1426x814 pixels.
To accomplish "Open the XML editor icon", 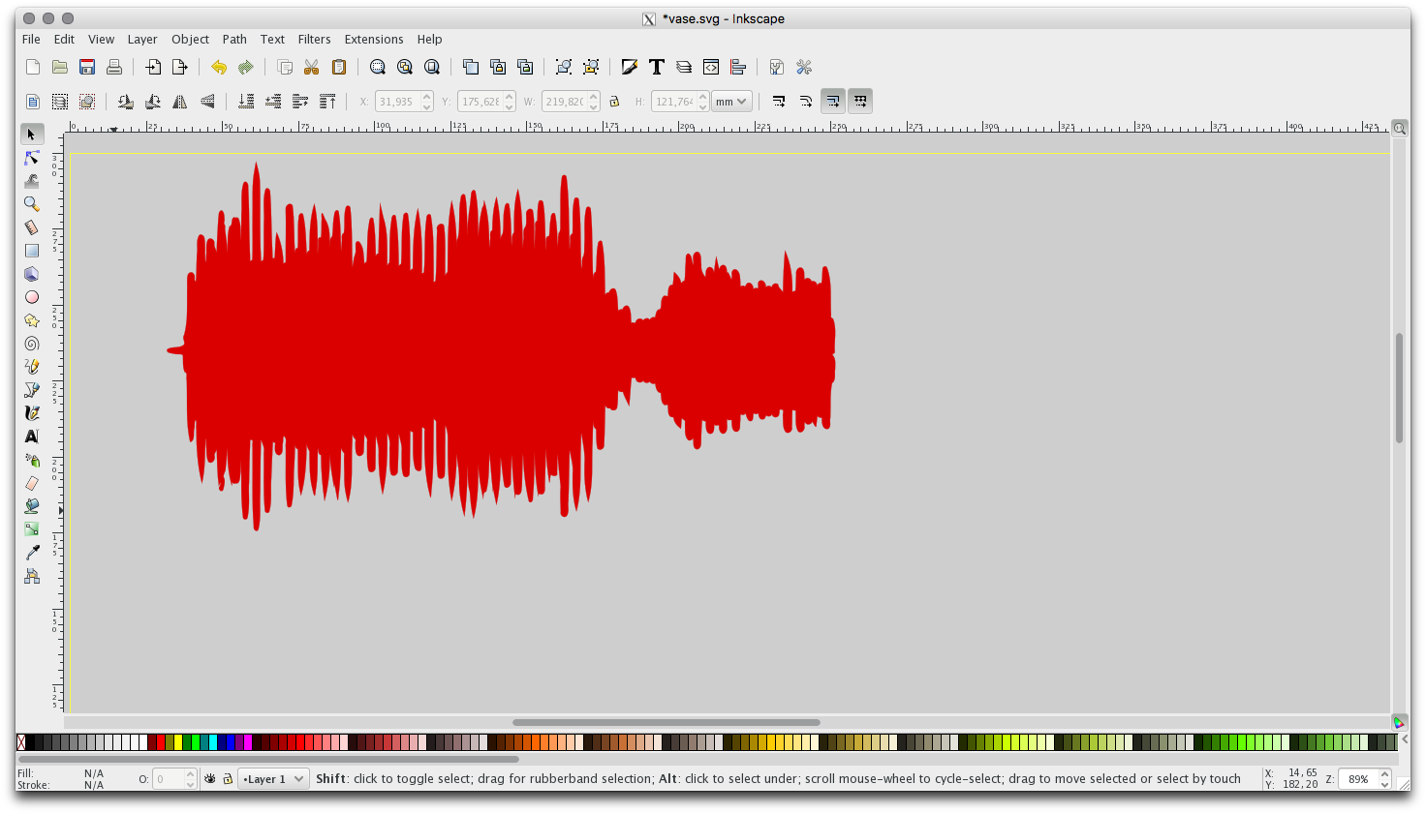I will [x=711, y=67].
